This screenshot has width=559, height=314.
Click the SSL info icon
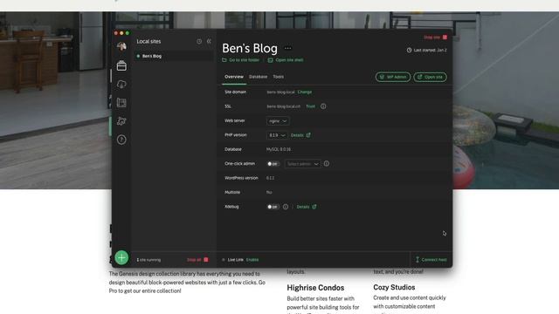(x=323, y=106)
